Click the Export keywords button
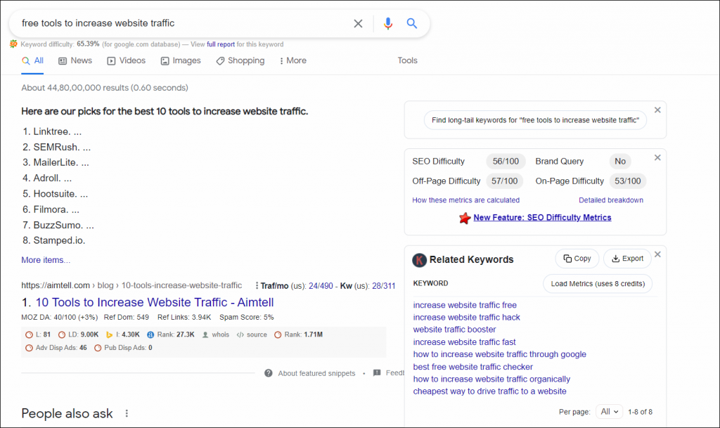This screenshot has height=428, width=720. [627, 259]
